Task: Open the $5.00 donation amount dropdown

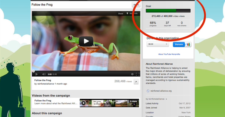Action: 158,44
